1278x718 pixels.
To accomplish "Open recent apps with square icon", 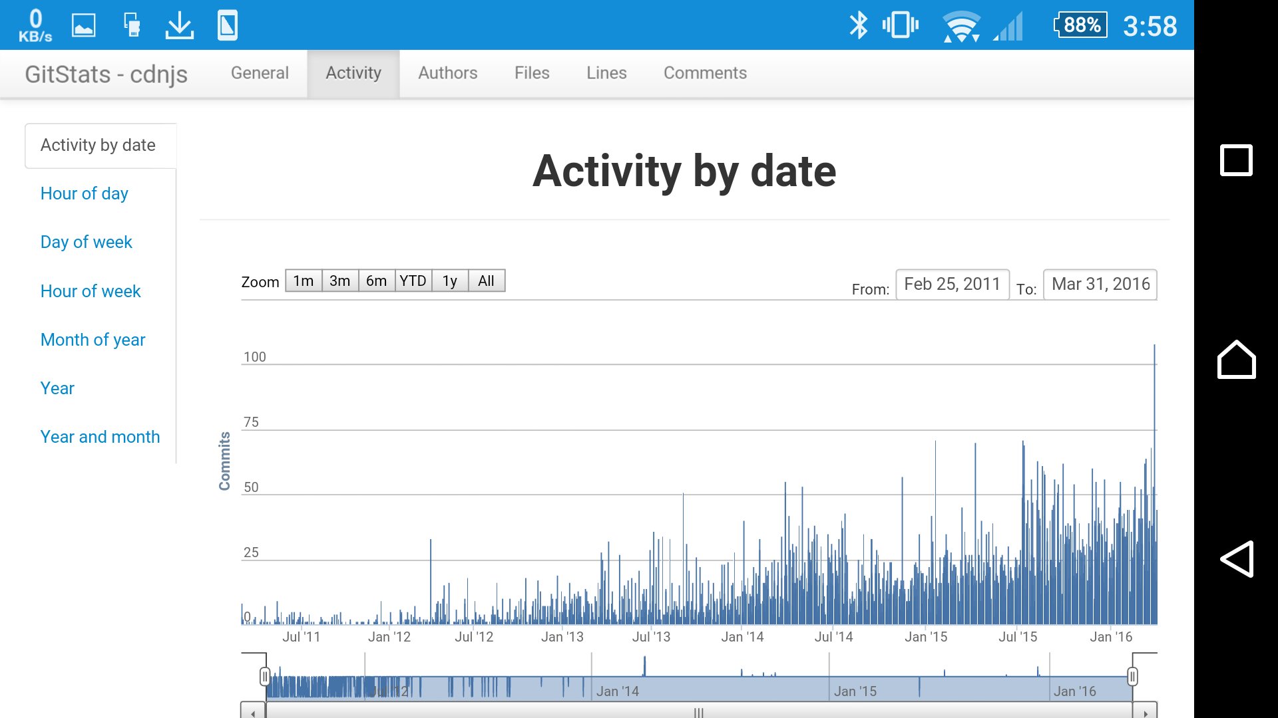I will [x=1236, y=160].
